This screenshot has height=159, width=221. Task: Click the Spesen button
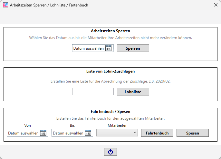[193, 133]
